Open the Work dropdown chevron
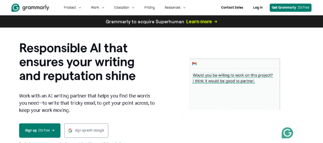This screenshot has width=323, height=143. 103,8
